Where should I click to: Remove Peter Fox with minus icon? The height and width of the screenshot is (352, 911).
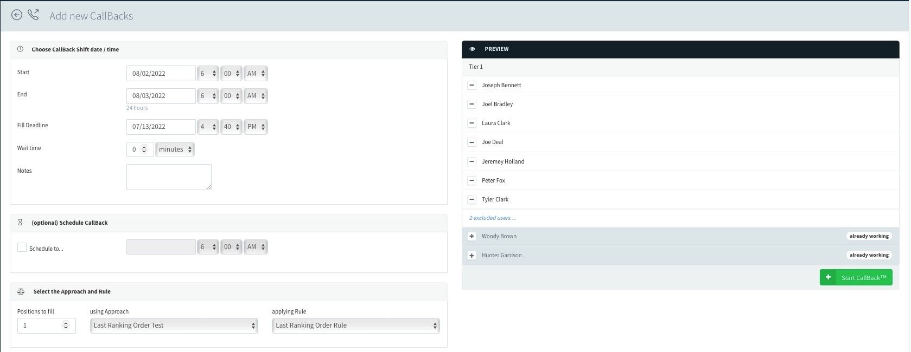click(x=472, y=180)
